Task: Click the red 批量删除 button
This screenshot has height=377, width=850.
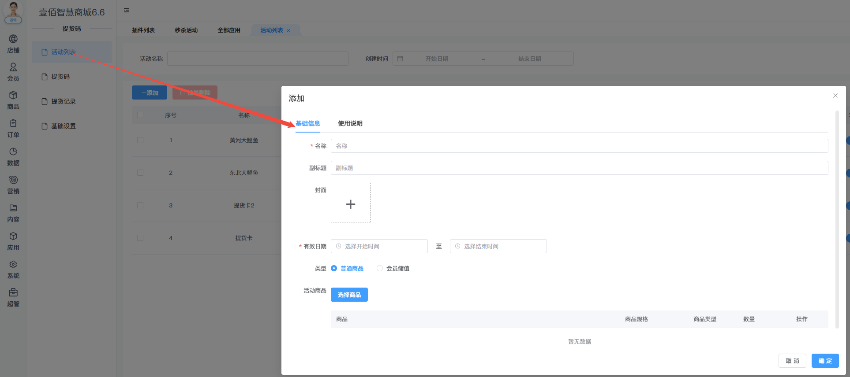Action: [x=195, y=92]
